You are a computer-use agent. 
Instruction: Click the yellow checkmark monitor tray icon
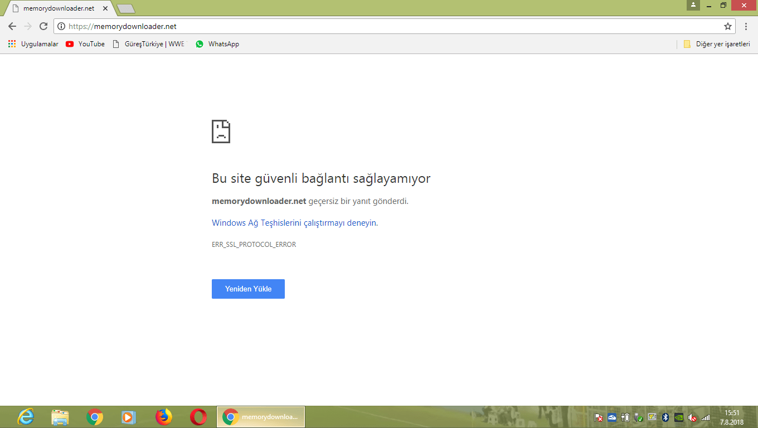652,417
